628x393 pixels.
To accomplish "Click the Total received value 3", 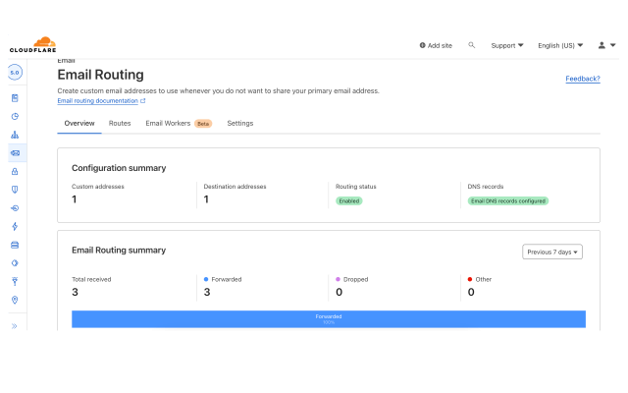I will pos(75,293).
